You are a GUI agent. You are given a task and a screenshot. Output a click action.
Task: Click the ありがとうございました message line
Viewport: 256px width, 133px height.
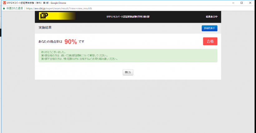click(53, 52)
